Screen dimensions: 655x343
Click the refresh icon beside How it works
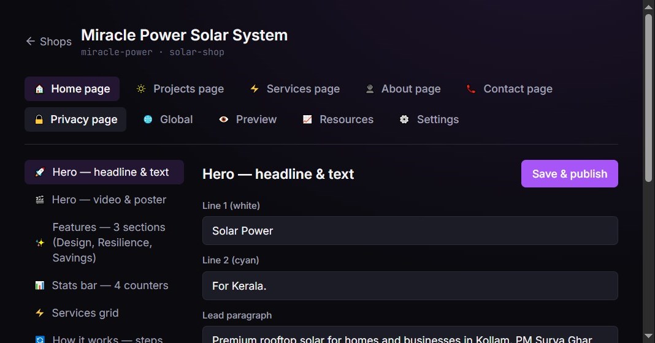click(40, 339)
